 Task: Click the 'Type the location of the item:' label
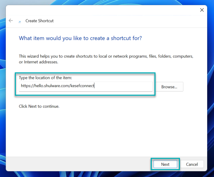pos(45,78)
